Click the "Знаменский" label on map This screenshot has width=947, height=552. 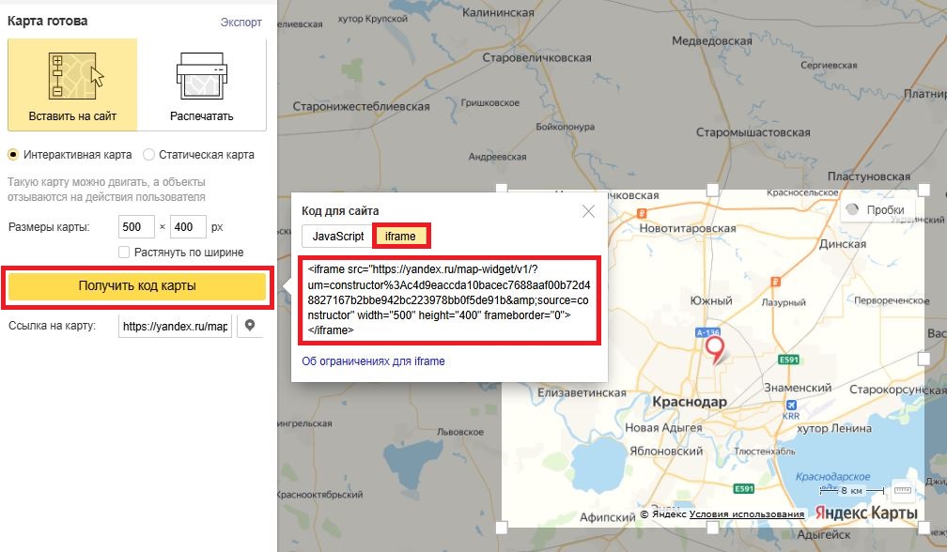(798, 388)
